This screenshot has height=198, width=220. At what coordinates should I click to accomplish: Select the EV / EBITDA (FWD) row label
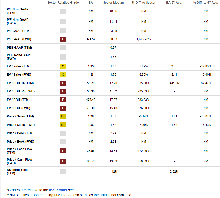coord(21,91)
